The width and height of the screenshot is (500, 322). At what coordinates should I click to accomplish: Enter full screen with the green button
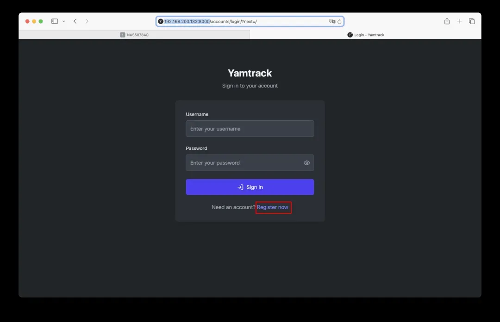click(41, 21)
